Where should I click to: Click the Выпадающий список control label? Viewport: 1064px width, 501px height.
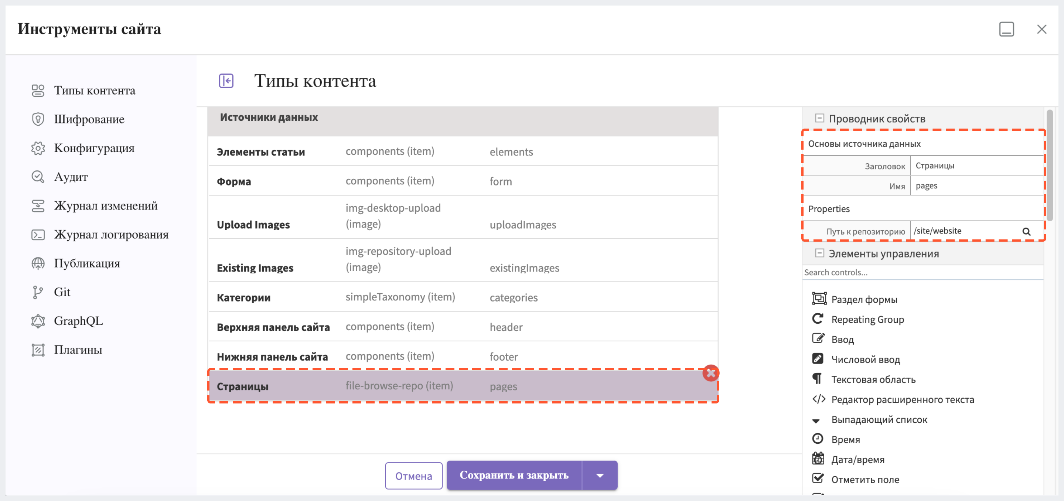point(879,420)
